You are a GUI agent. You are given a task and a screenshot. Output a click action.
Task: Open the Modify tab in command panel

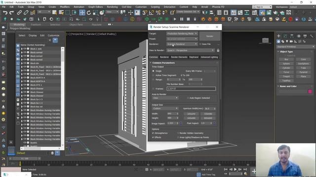pos(285,36)
